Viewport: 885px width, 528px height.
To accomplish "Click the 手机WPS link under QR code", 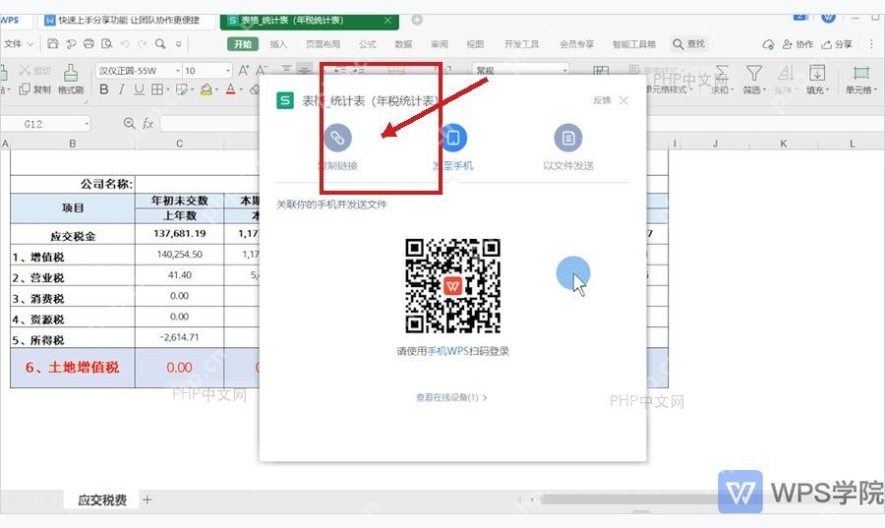I will pos(448,351).
